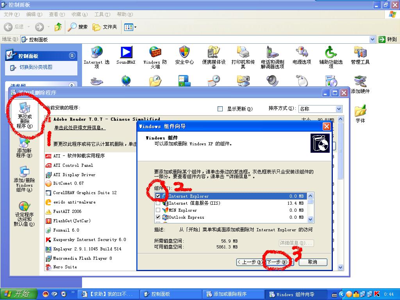Open the 帮助 menu
Viewport: 400px width, 300px height.
tap(125, 14)
